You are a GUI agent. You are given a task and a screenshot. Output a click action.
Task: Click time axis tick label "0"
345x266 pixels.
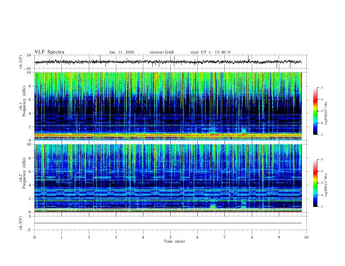point(34,237)
